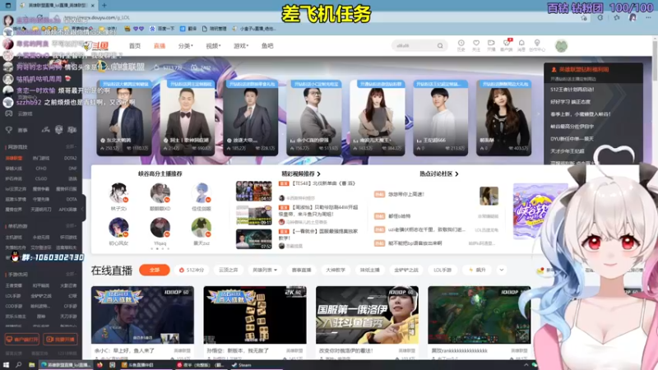Image resolution: width=658 pixels, height=370 pixels.
Task: Click the carousel dots under recommended streamers
Action: [160, 249]
